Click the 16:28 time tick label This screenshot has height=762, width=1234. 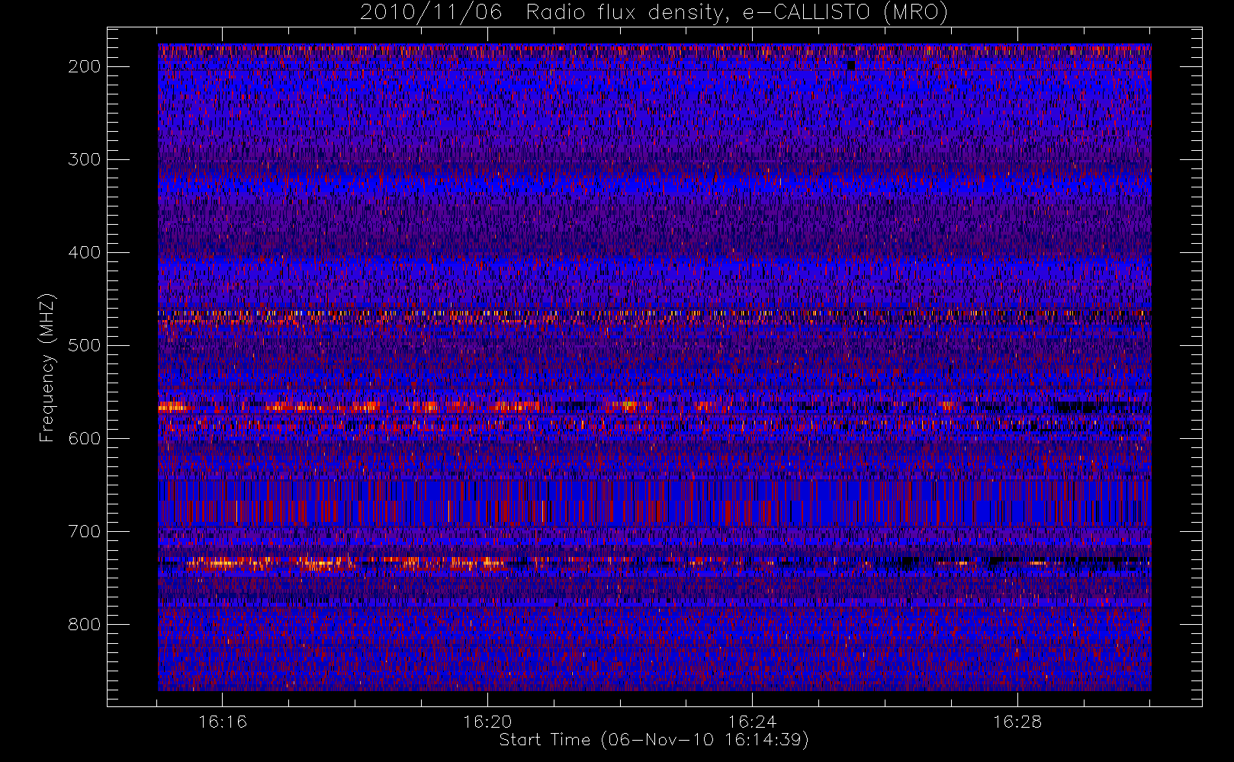[x=1017, y=722]
